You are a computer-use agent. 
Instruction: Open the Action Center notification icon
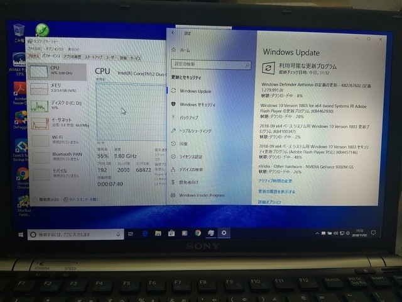click(x=373, y=233)
